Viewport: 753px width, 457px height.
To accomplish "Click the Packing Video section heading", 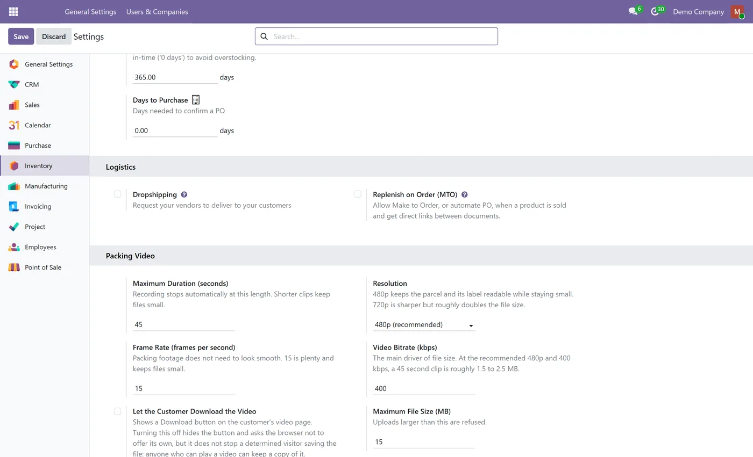I will point(130,256).
